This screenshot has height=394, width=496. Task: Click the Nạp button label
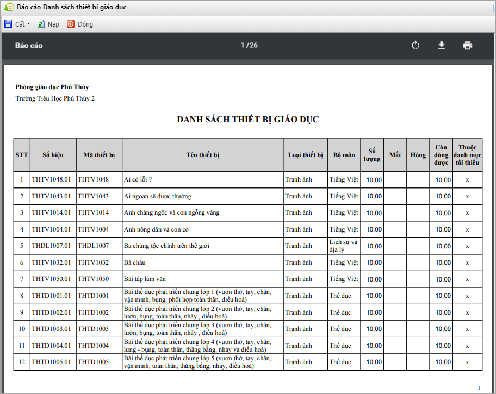coord(53,24)
